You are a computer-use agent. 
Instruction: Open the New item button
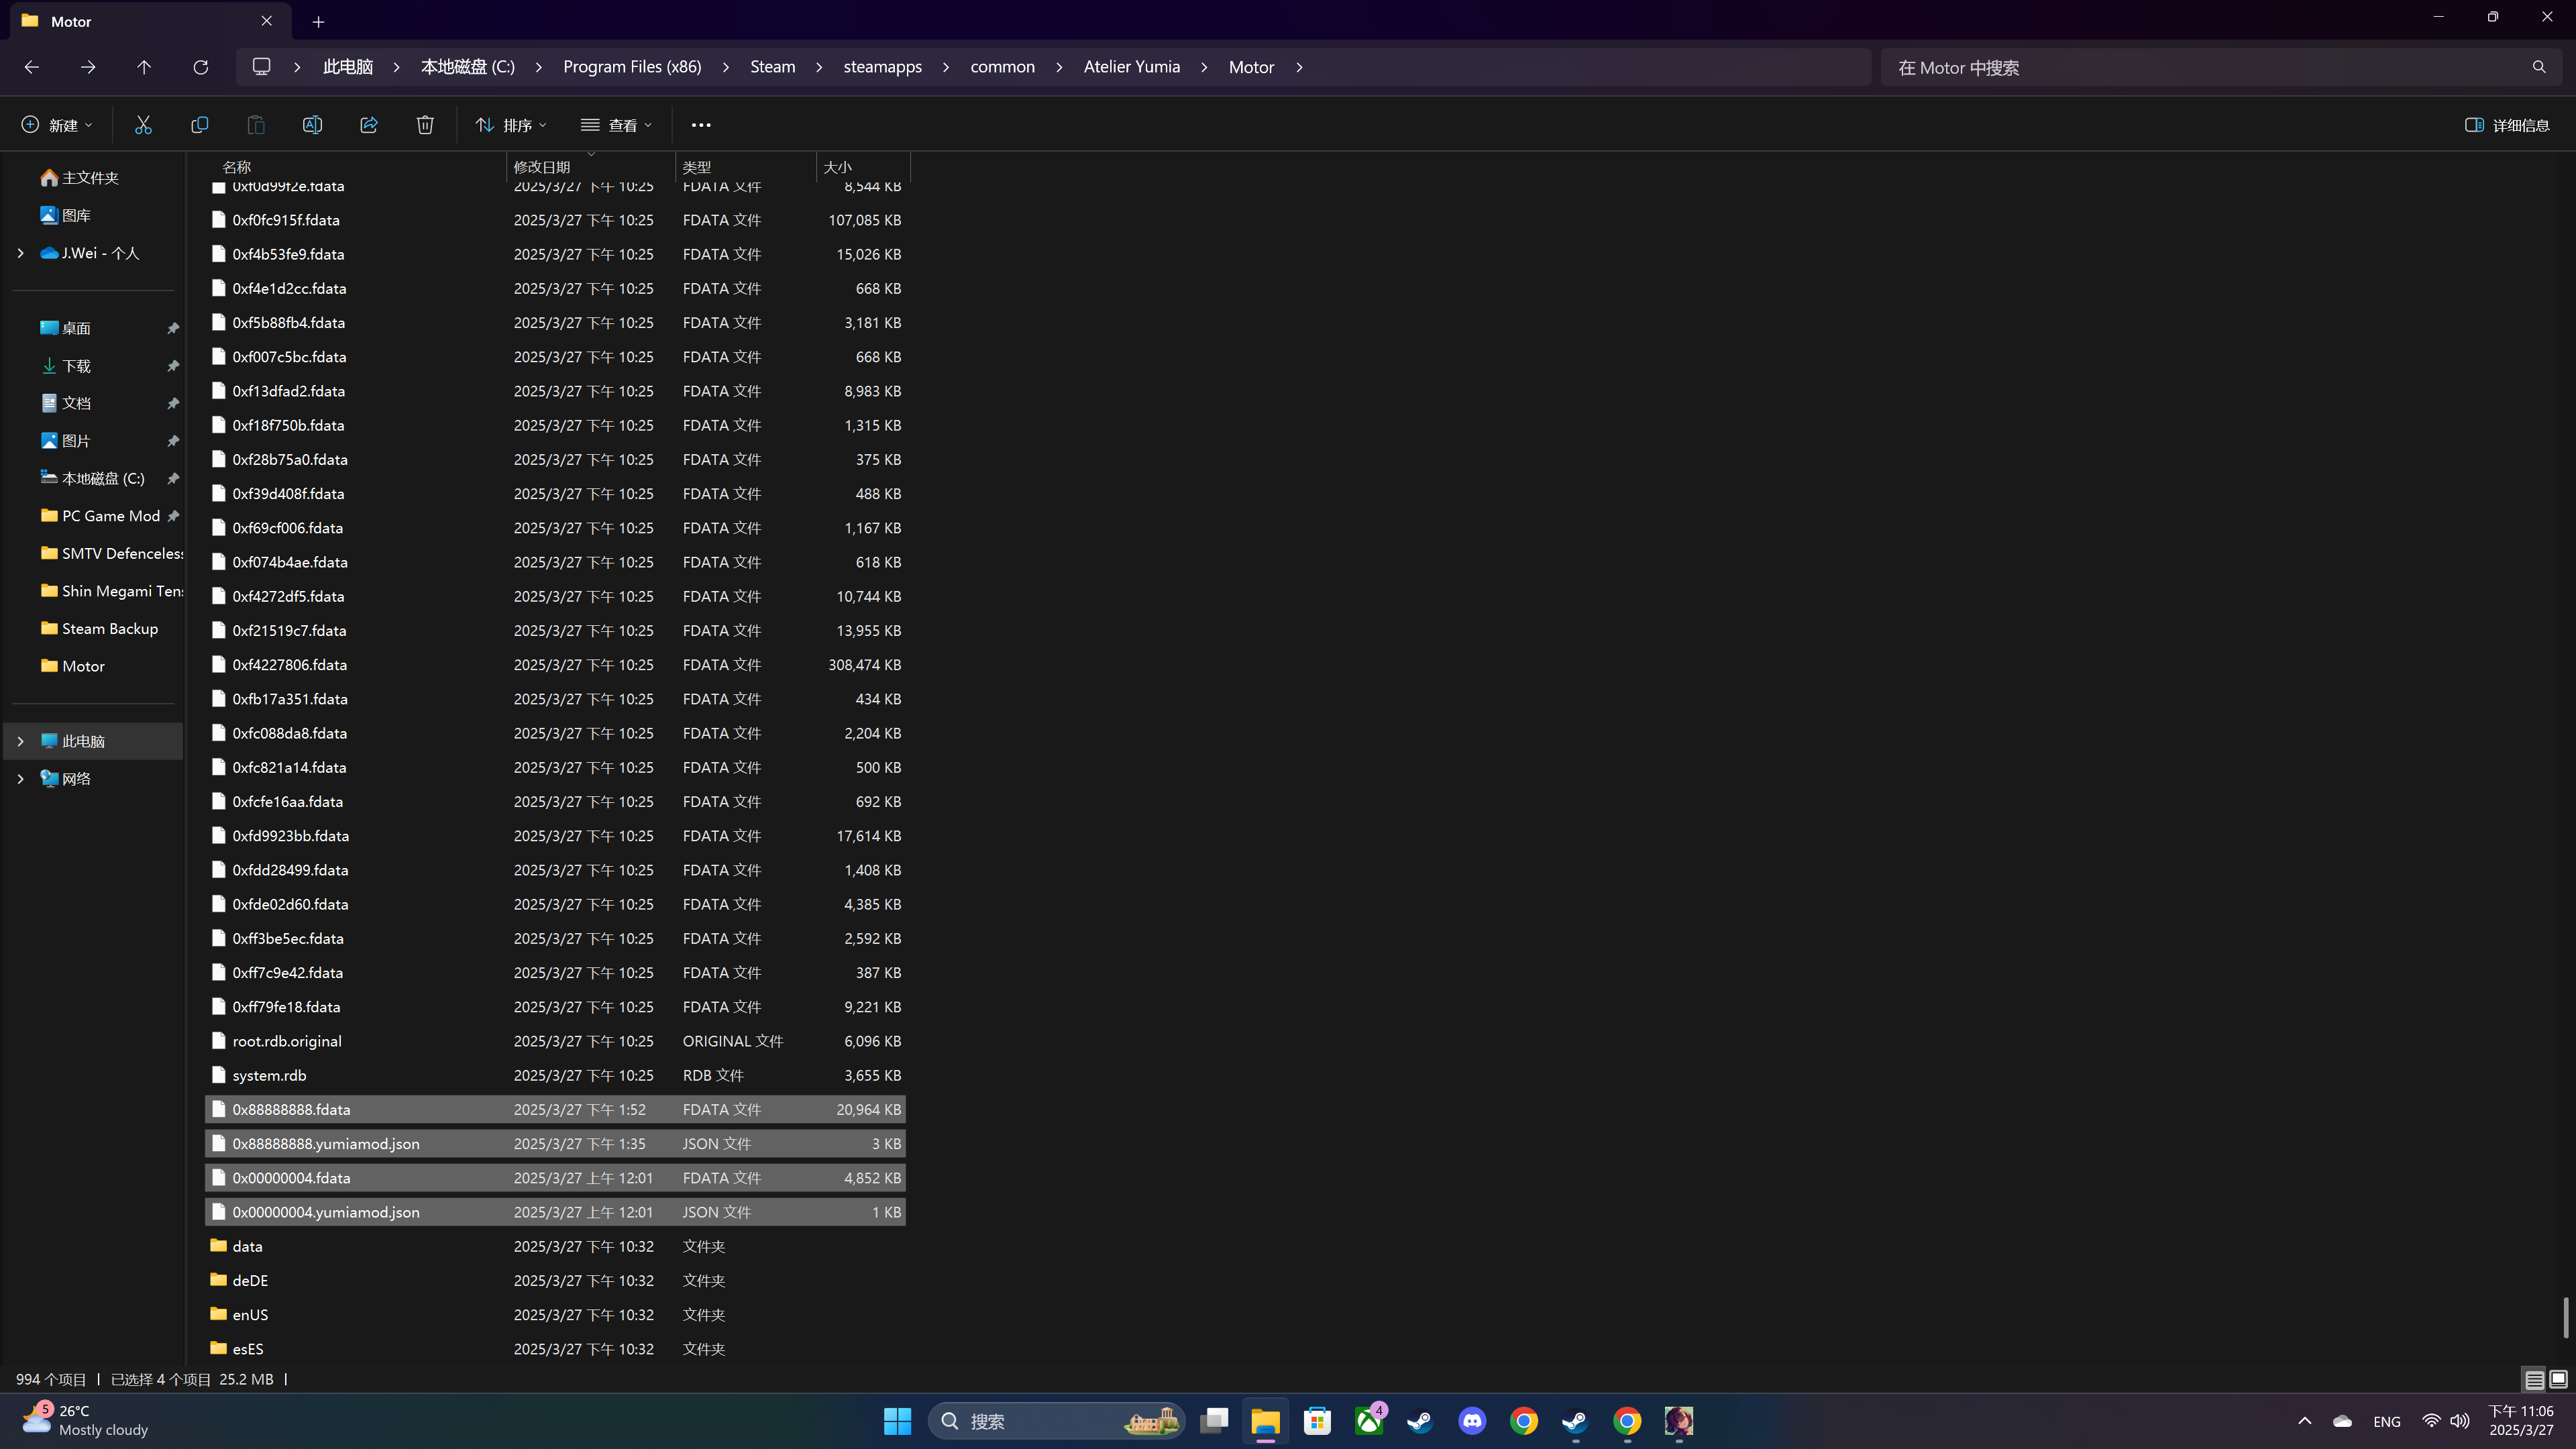coord(57,125)
